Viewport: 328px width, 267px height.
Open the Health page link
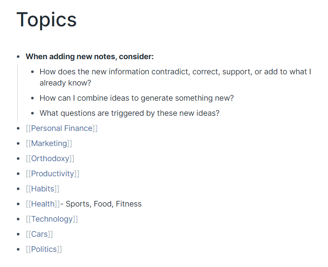[x=43, y=204]
